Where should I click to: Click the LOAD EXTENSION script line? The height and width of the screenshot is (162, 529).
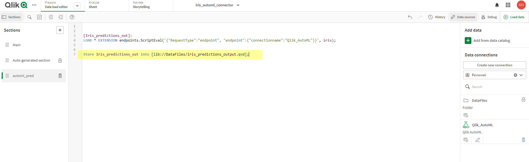pyautogui.click(x=209, y=40)
